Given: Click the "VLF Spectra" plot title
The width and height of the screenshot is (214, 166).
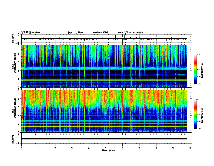Looking at the screenshot, I should point(31,33).
